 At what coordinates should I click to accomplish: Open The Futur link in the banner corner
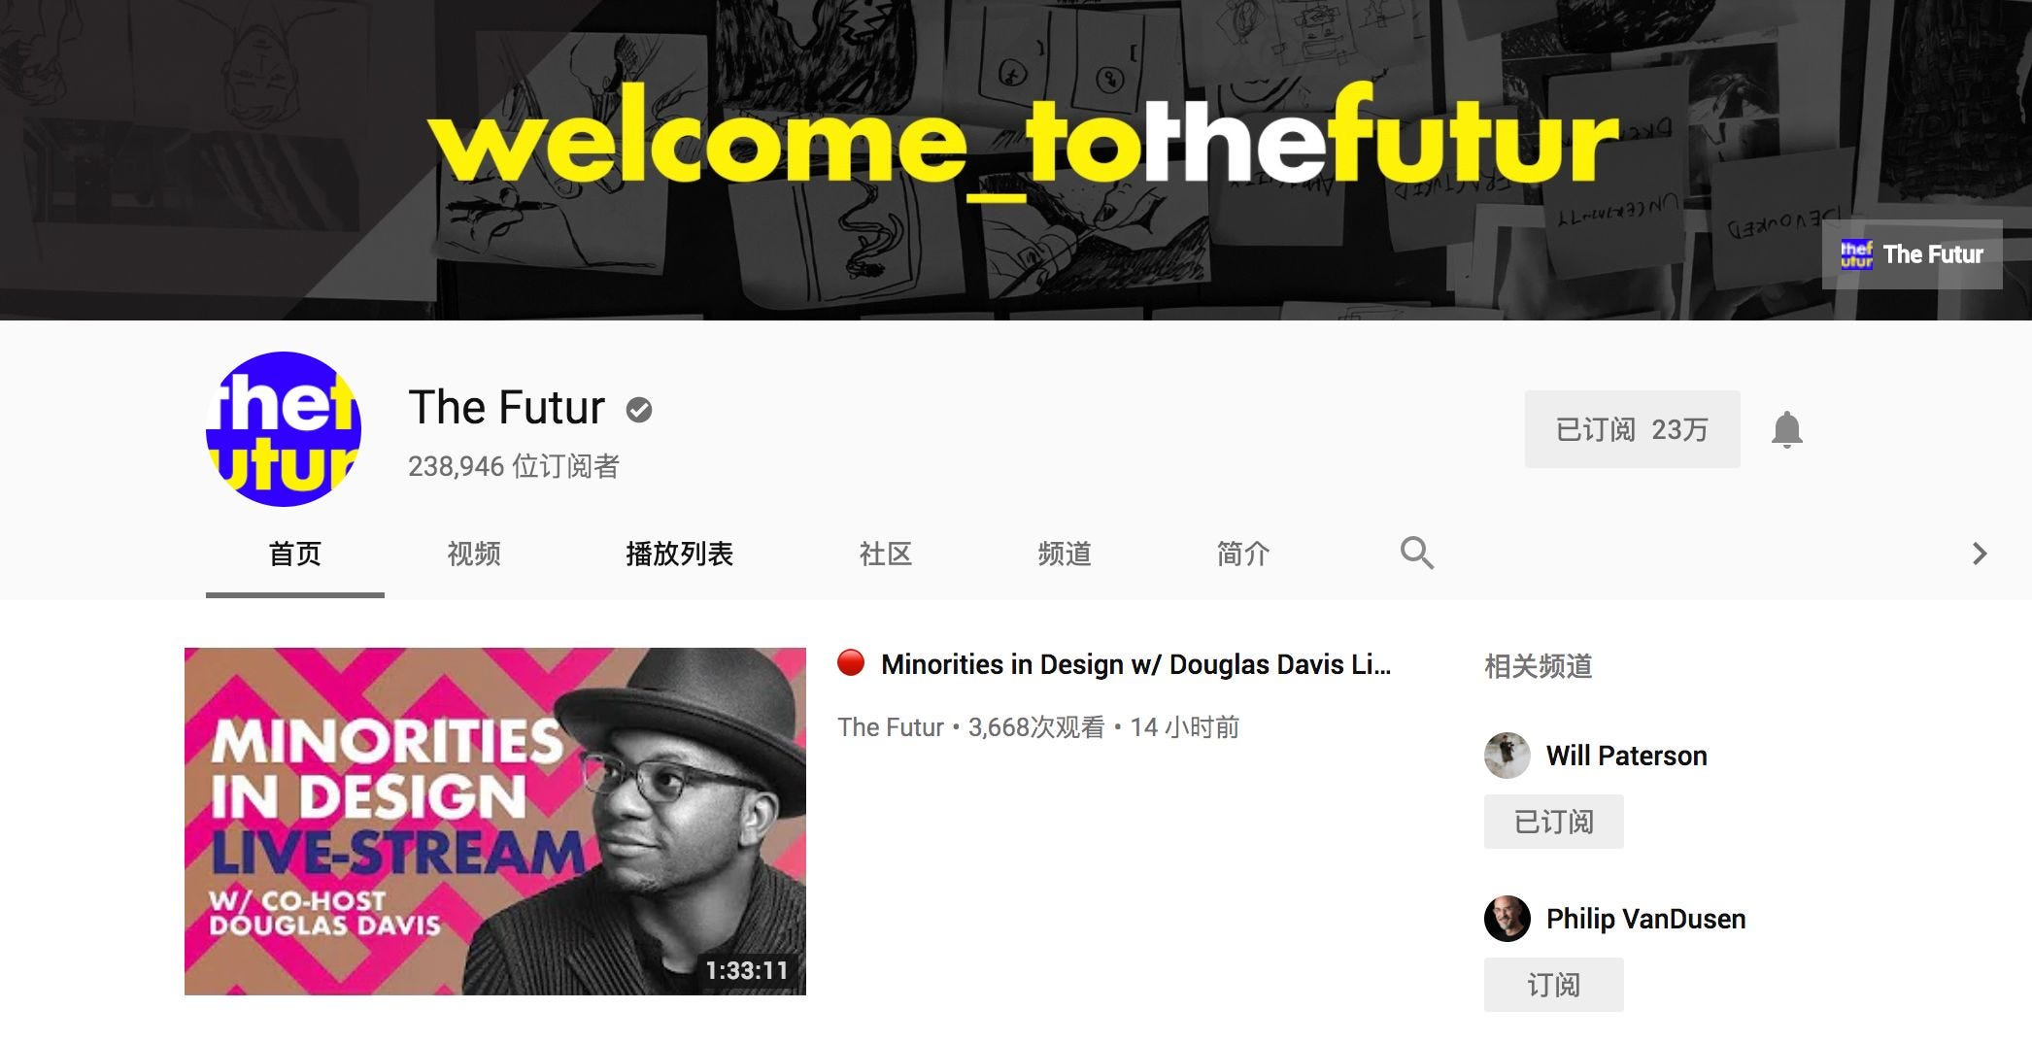1912,254
